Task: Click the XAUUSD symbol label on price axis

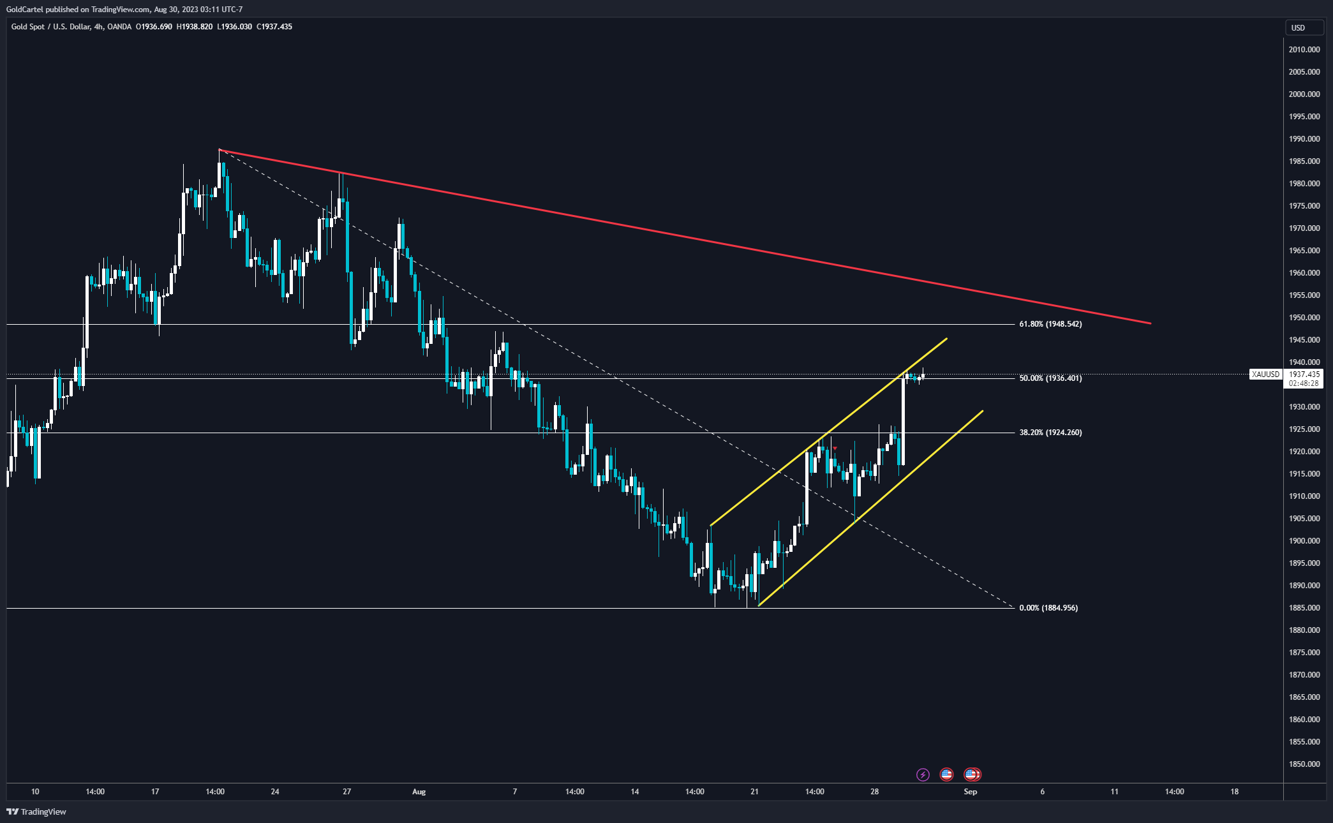Action: [x=1265, y=374]
